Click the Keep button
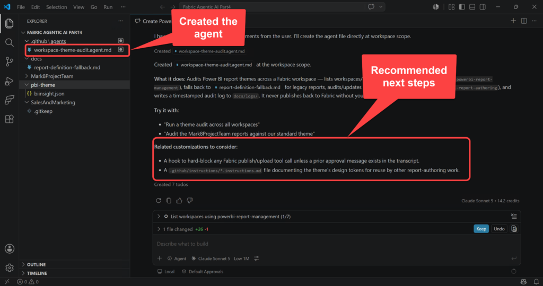The image size is (543, 286). point(481,229)
